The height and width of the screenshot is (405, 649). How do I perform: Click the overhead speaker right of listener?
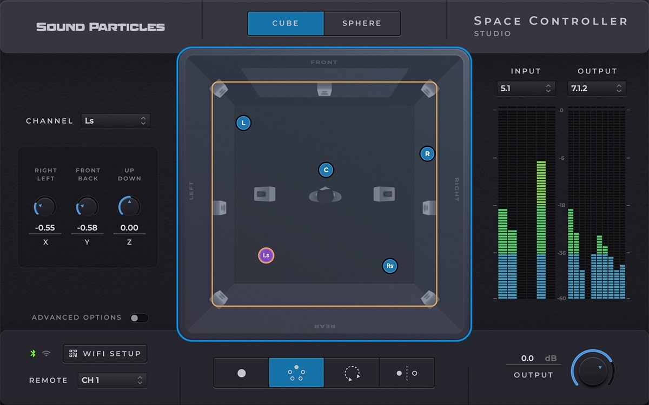(x=384, y=194)
